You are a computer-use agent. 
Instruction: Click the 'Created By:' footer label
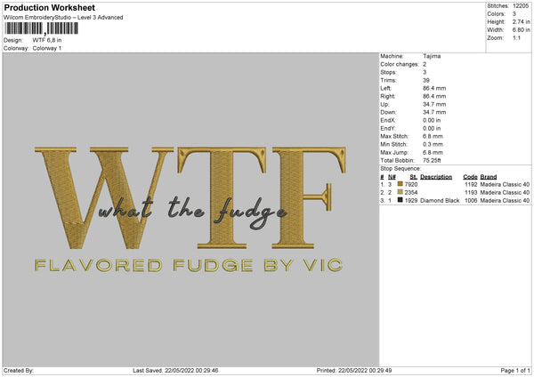click(x=19, y=371)
